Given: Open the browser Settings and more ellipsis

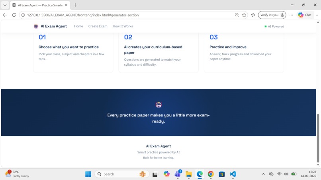Looking at the screenshot, I should pyautogui.click(x=291, y=15).
